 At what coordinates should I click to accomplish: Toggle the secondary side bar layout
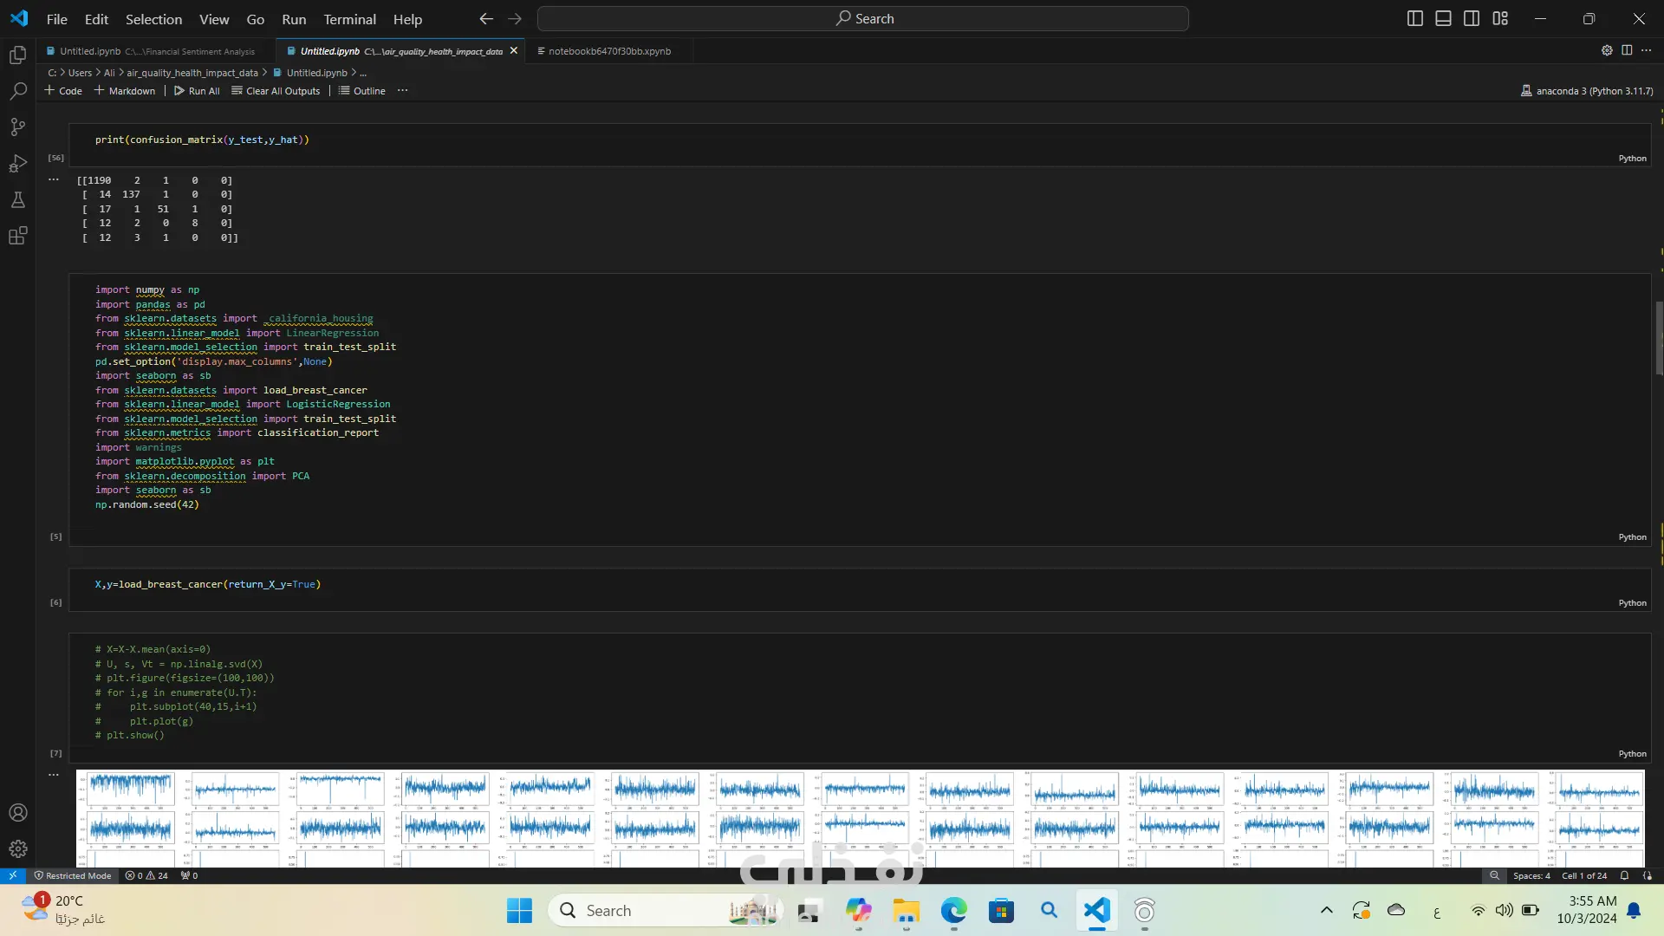coord(1472,18)
